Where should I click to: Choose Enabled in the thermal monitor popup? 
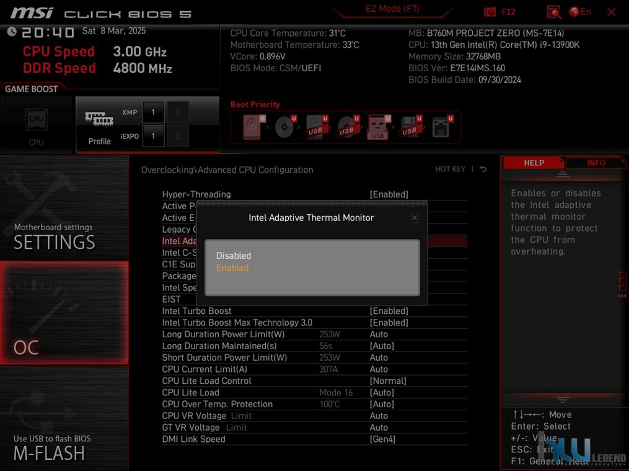tap(232, 268)
